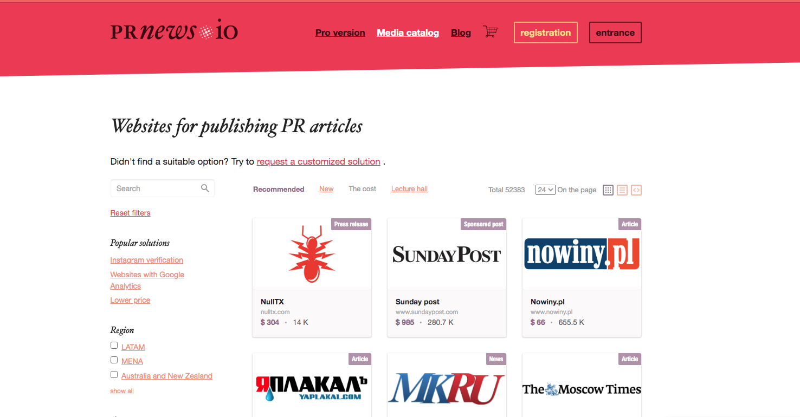Open the Media catalog menu
Viewport: 800px width, 417px height.
(x=408, y=32)
